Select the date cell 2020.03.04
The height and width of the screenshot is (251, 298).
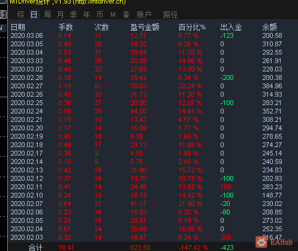pos(26,52)
